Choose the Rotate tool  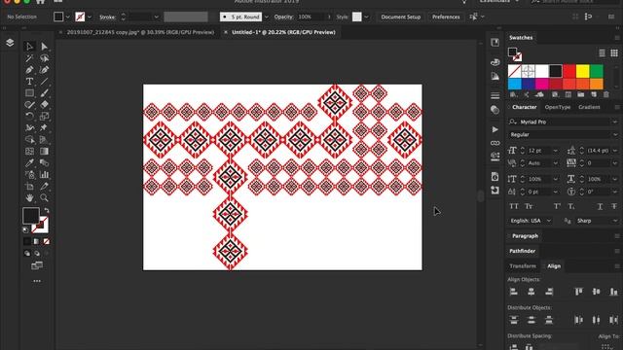coord(29,117)
